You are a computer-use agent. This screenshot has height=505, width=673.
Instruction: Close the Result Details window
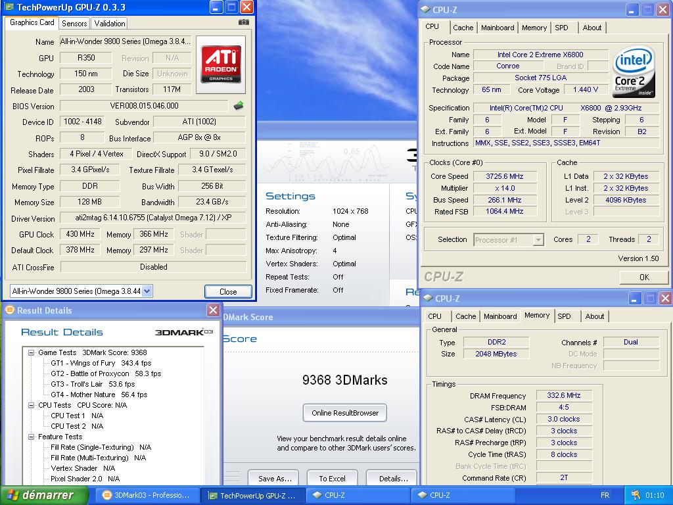[213, 310]
